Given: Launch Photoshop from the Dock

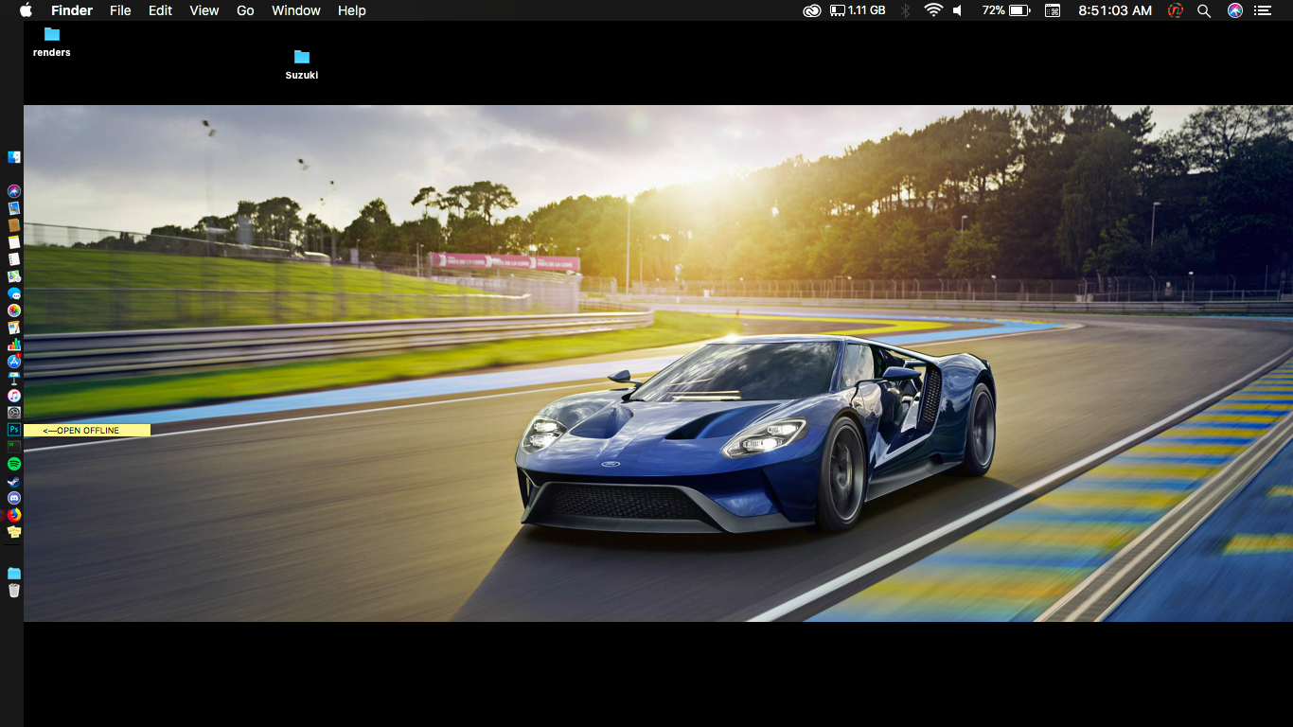Looking at the screenshot, I should click(14, 430).
